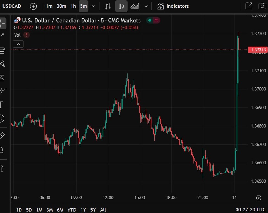Click the USDCAD symbol search button

click(12, 6)
